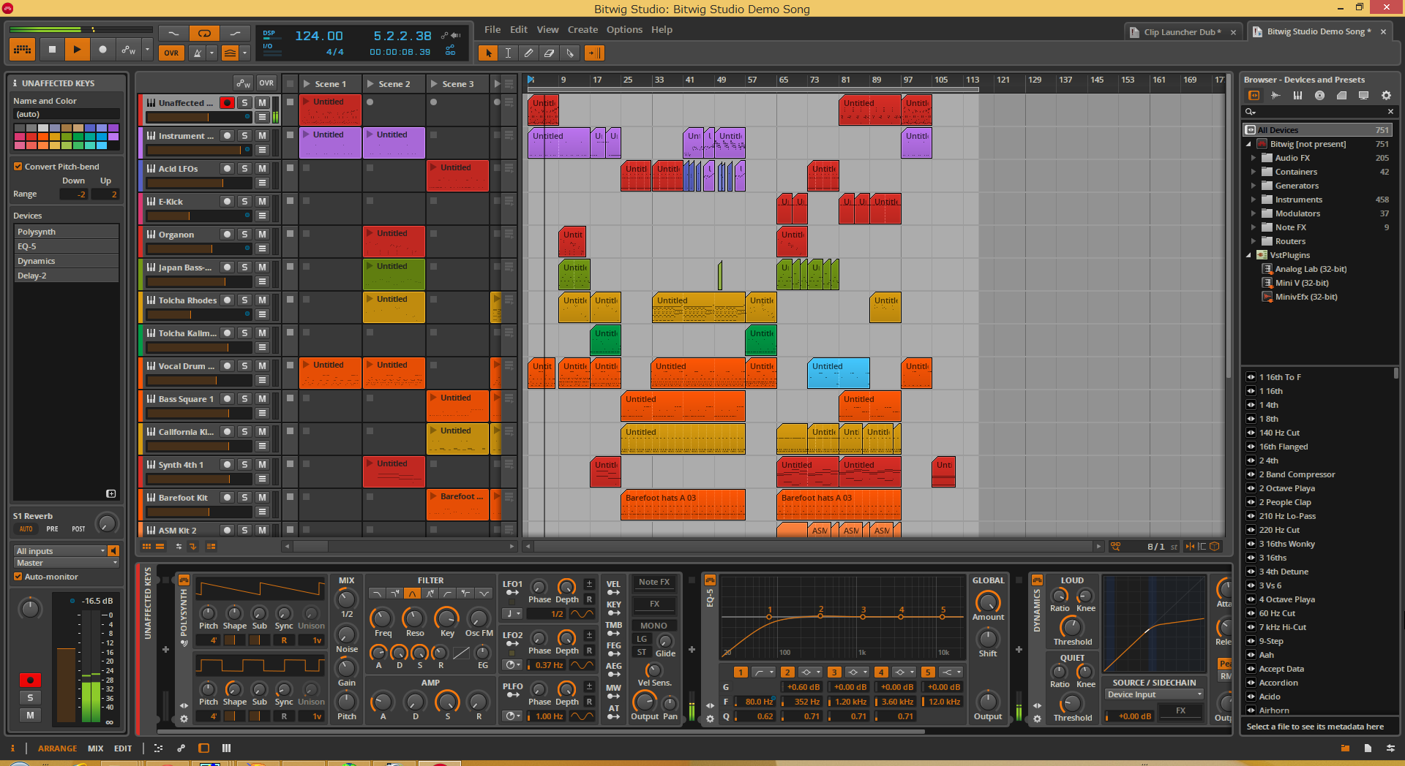Select the Time Selection tool
The image size is (1405, 766).
pos(509,53)
